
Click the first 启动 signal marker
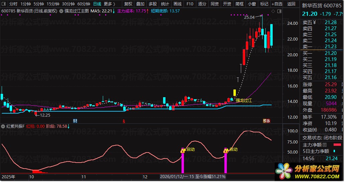point(191,149)
